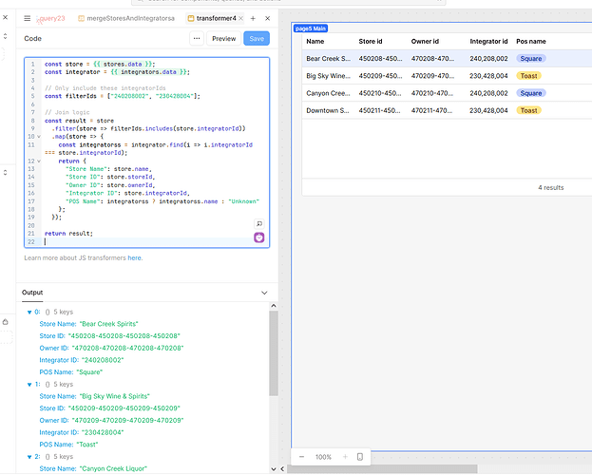Screen dimensions: 592x475
Task: Click the Toast tag in Big Sky row
Action: (528, 76)
